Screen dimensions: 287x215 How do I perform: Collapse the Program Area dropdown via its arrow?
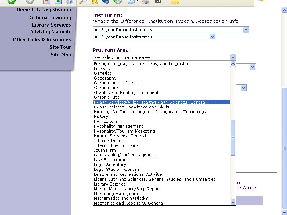coord(233,57)
